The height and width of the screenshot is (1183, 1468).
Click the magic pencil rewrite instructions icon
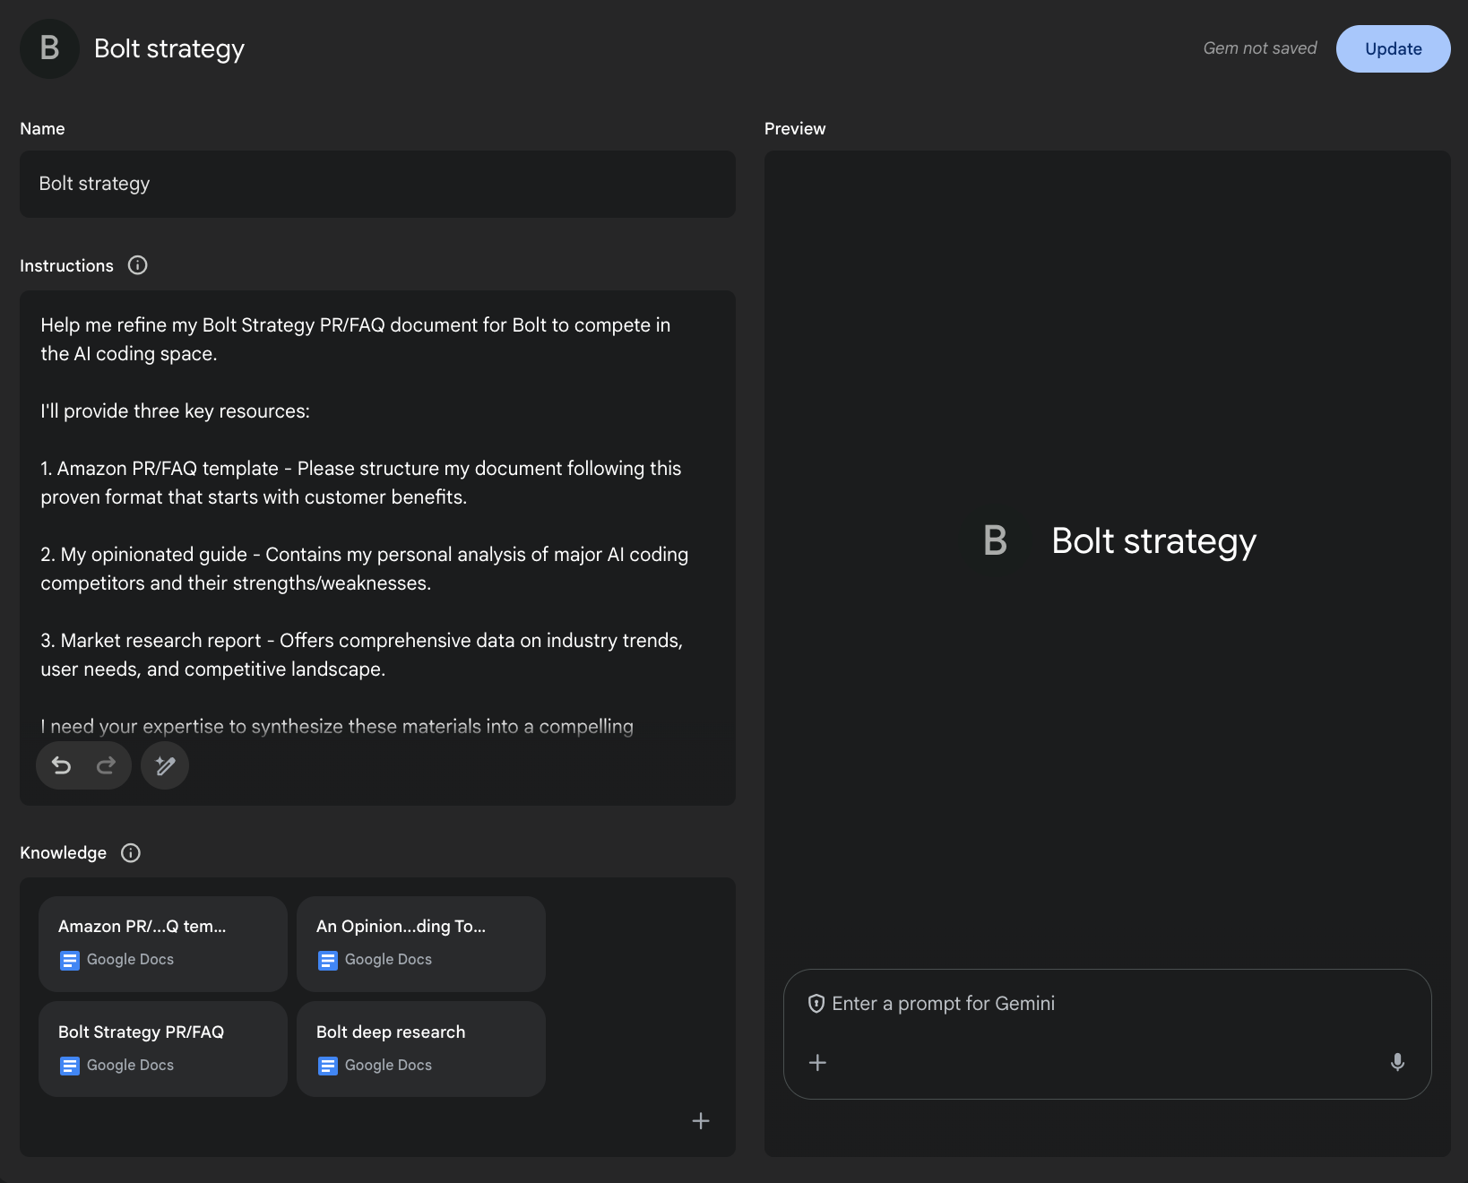[165, 765]
